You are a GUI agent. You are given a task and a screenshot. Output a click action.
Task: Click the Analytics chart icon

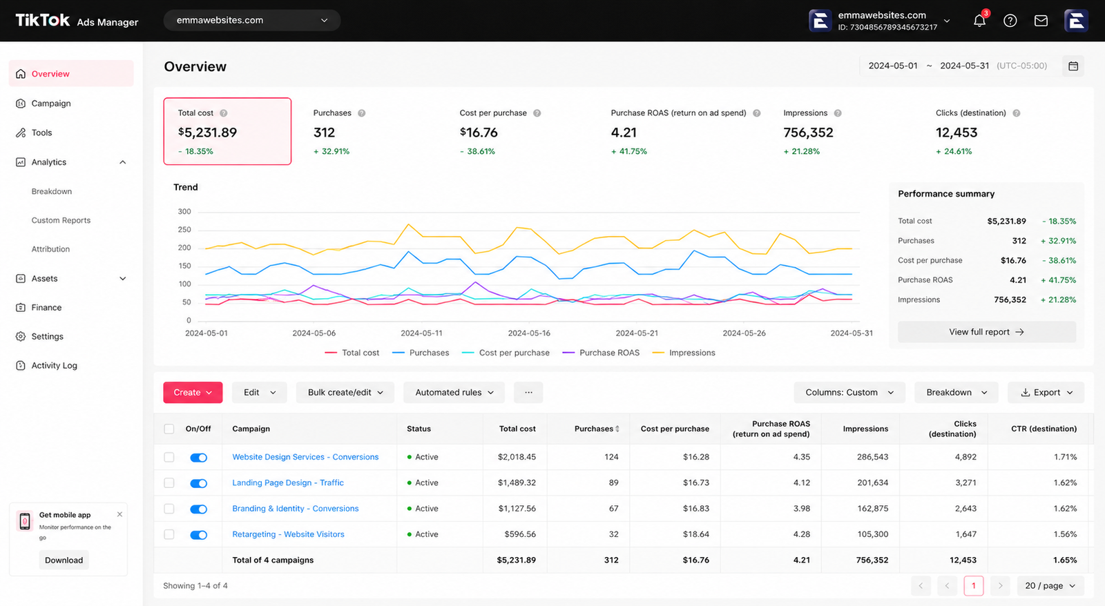[21, 162]
